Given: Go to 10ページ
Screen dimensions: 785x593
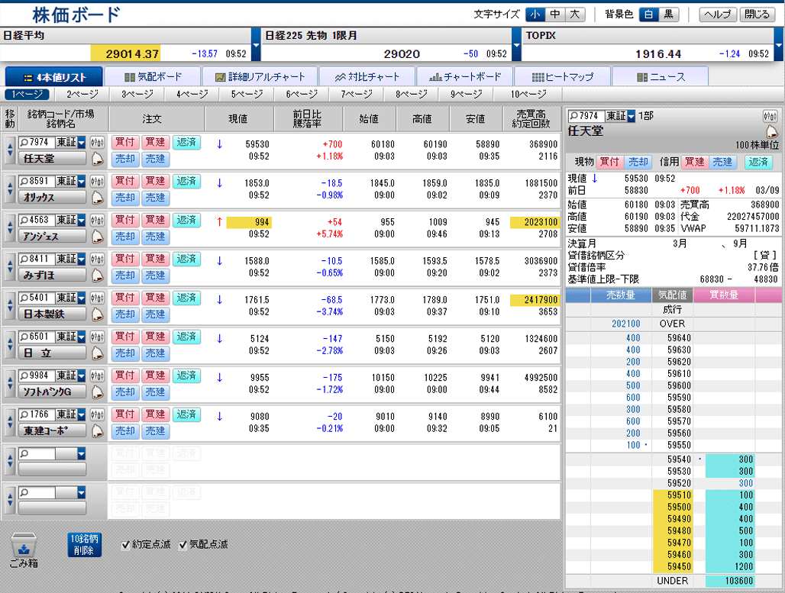Looking at the screenshot, I should pyautogui.click(x=528, y=94).
